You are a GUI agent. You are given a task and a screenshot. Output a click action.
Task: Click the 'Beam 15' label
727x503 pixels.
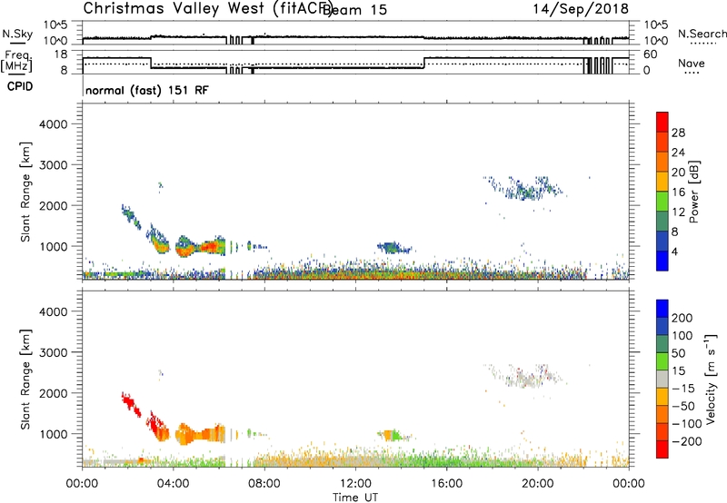(x=355, y=10)
